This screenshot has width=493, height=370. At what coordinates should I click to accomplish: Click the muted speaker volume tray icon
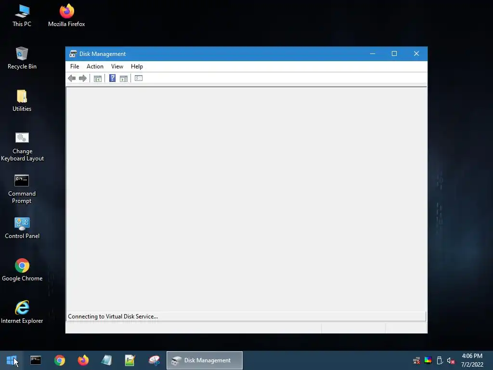[451, 360]
